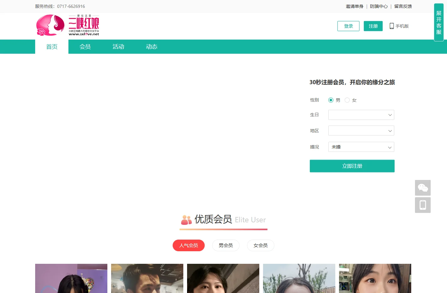Go to the 首页 tab
The width and height of the screenshot is (447, 293).
pos(52,47)
